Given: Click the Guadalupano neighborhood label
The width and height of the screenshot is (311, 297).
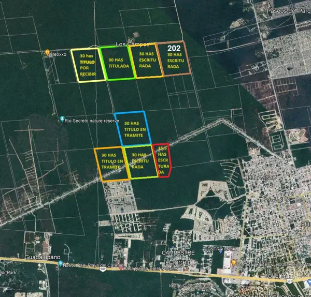Looking at the screenshot, I should (43, 257).
